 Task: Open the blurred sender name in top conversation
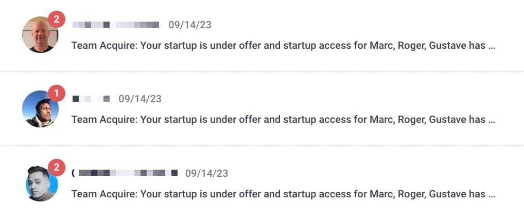pos(116,25)
